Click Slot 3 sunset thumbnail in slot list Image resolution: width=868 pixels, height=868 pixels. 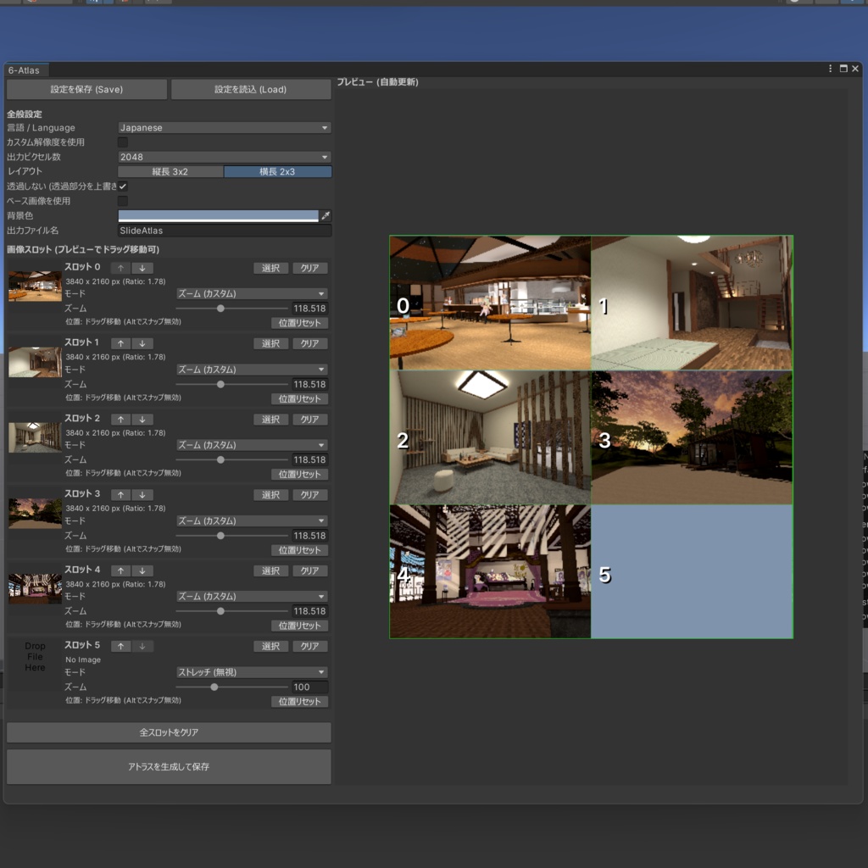point(35,513)
